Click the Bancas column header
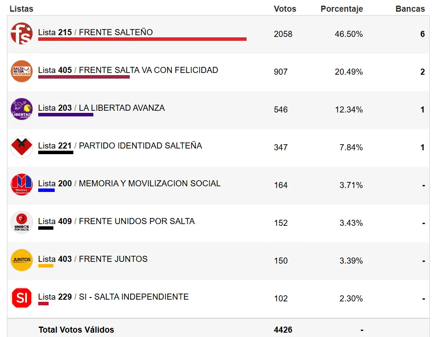The image size is (438, 337). tap(410, 9)
